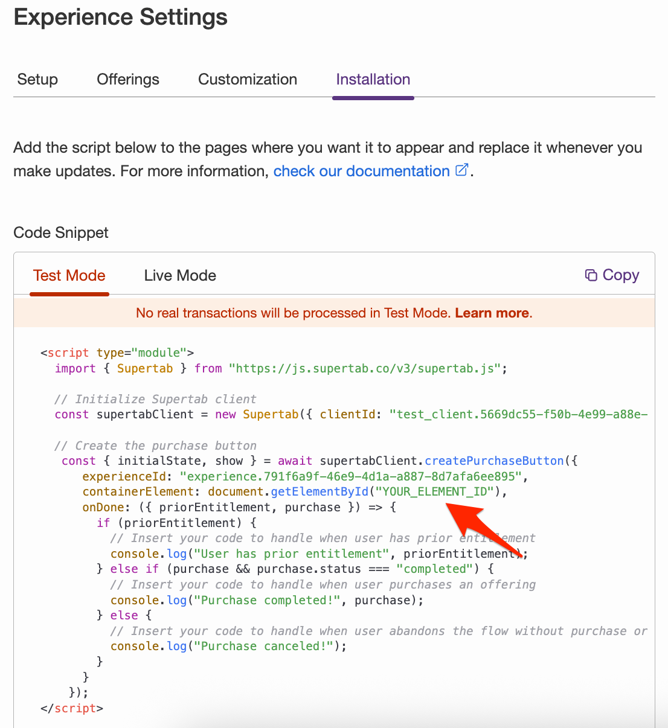The width and height of the screenshot is (668, 728).
Task: Click the 'No real transactions' warning text
Action: pos(293,313)
